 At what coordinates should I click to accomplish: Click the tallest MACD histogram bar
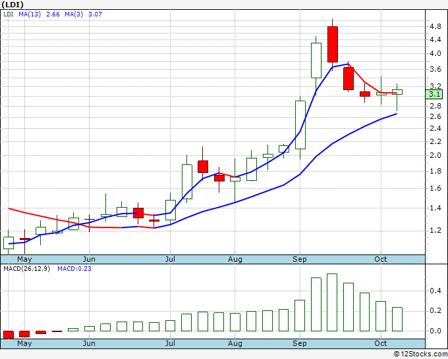pyautogui.click(x=332, y=302)
